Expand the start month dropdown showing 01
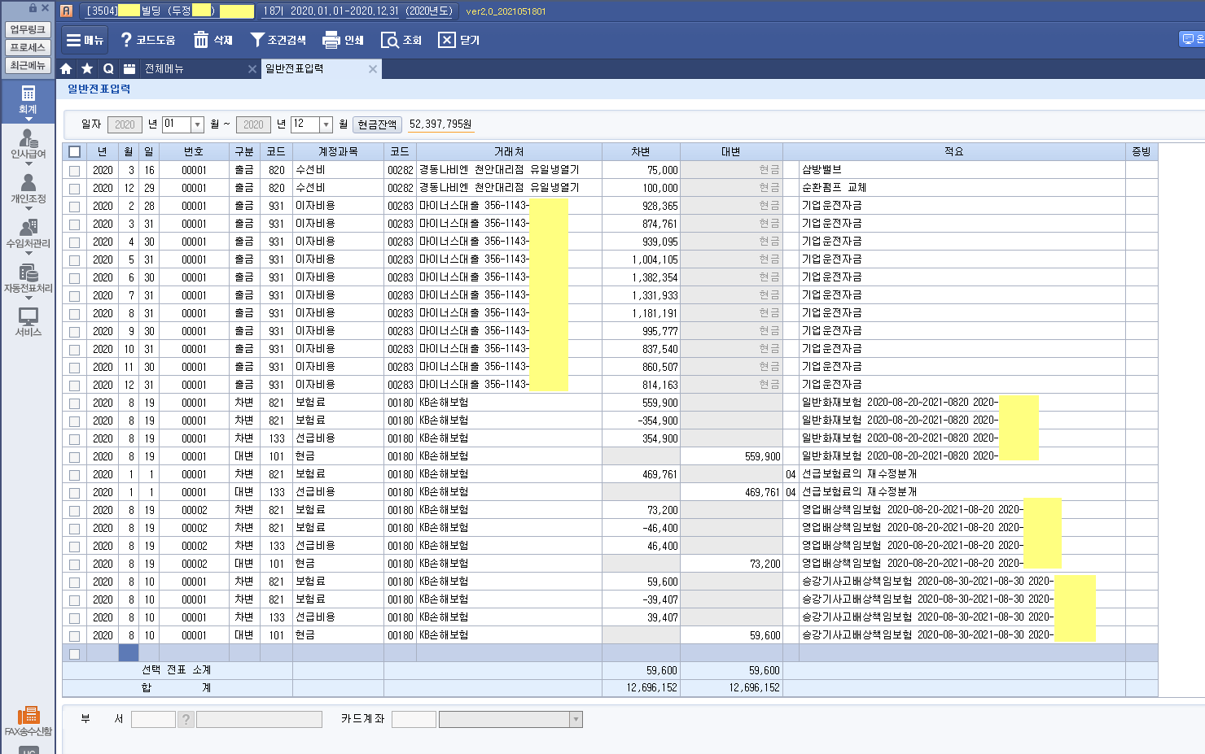This screenshot has width=1205, height=754. [197, 124]
